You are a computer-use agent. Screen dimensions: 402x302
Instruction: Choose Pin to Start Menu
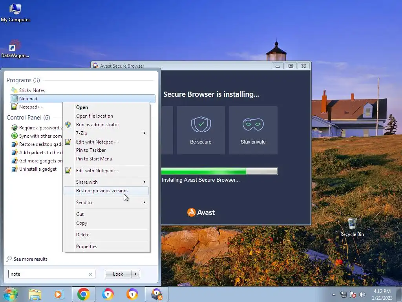(x=106, y=159)
